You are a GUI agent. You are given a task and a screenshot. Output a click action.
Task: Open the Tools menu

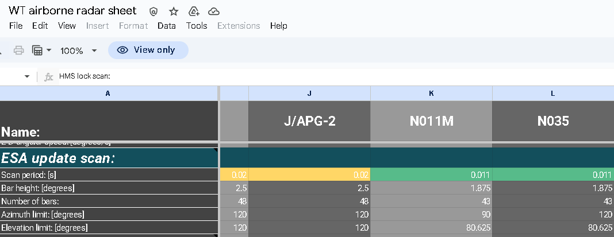[x=197, y=26]
